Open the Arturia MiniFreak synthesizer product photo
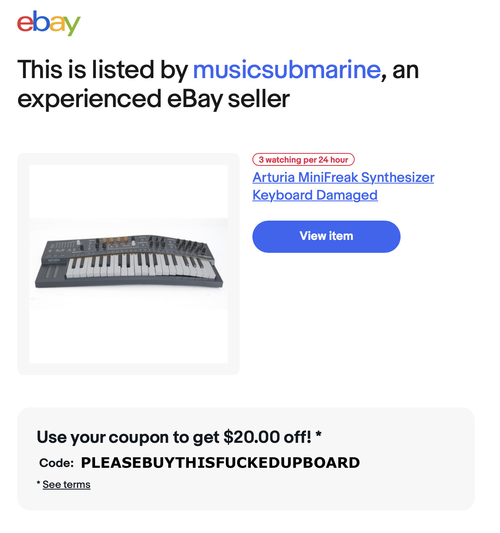Screen dimensions: 500x533 (x=128, y=264)
